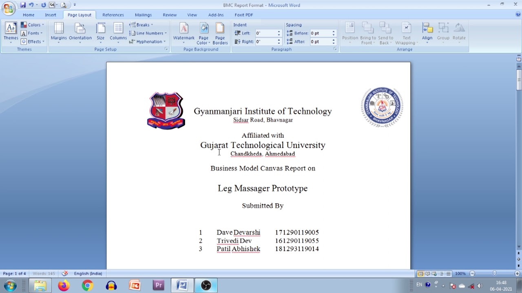Choose page Orientation
The width and height of the screenshot is (522, 293).
[80, 33]
